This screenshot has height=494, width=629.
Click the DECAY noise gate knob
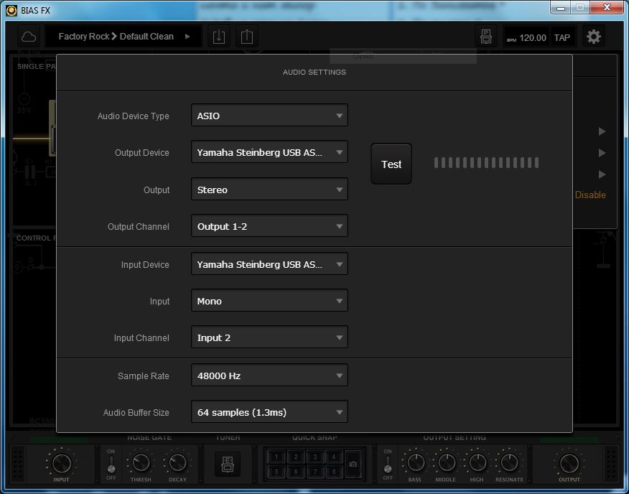(177, 462)
